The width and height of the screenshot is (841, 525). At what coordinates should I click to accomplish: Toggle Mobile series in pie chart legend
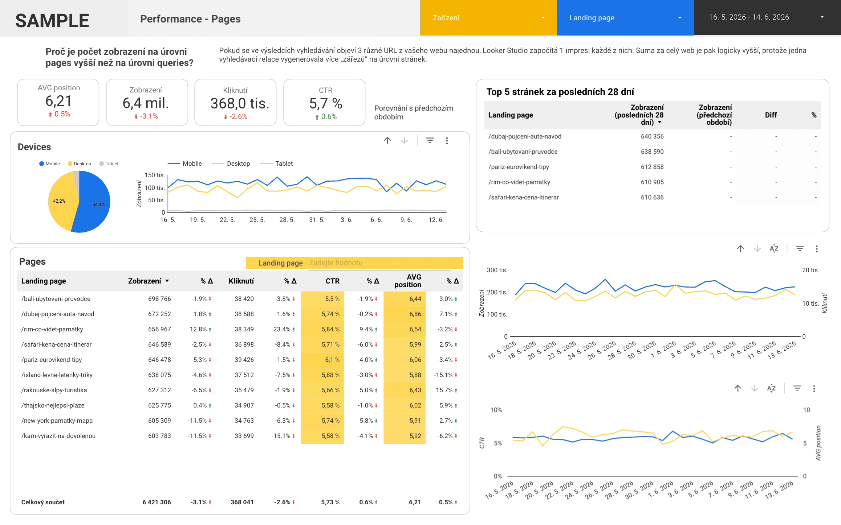(x=49, y=164)
